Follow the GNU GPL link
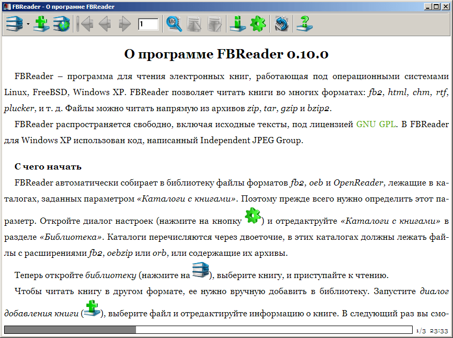 coord(376,124)
